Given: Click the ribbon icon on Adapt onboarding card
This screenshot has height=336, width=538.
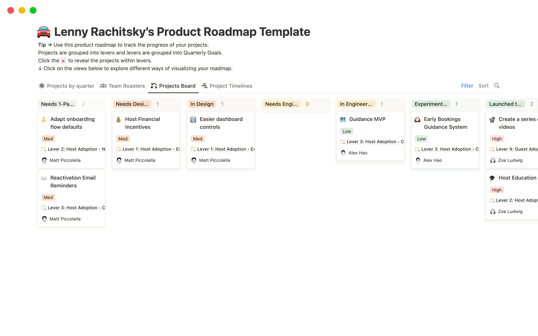Looking at the screenshot, I should click(44, 120).
